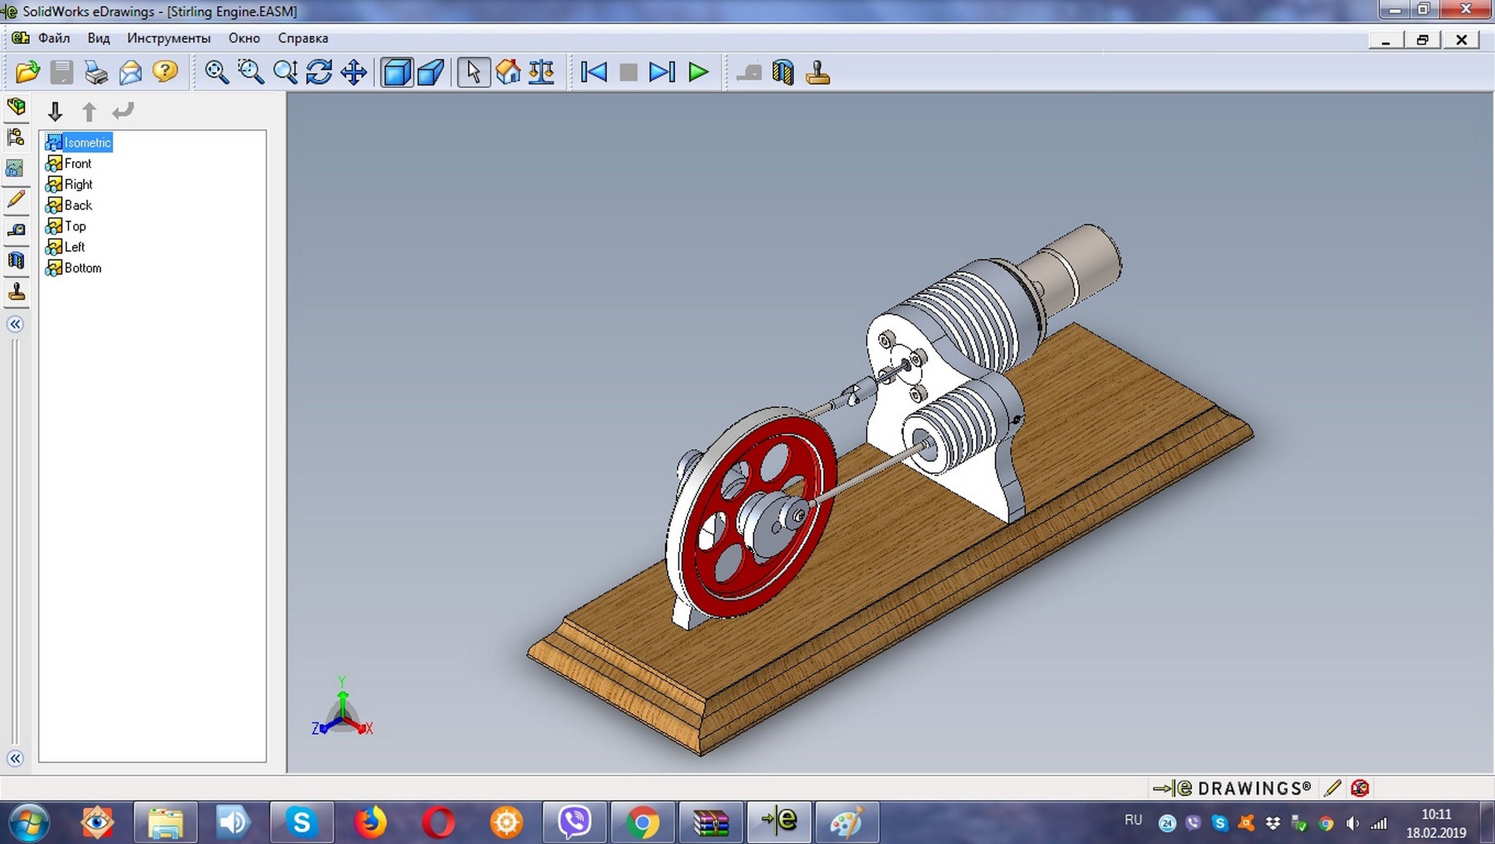Toggle shaded display mode cube
The height and width of the screenshot is (844, 1495).
397,72
